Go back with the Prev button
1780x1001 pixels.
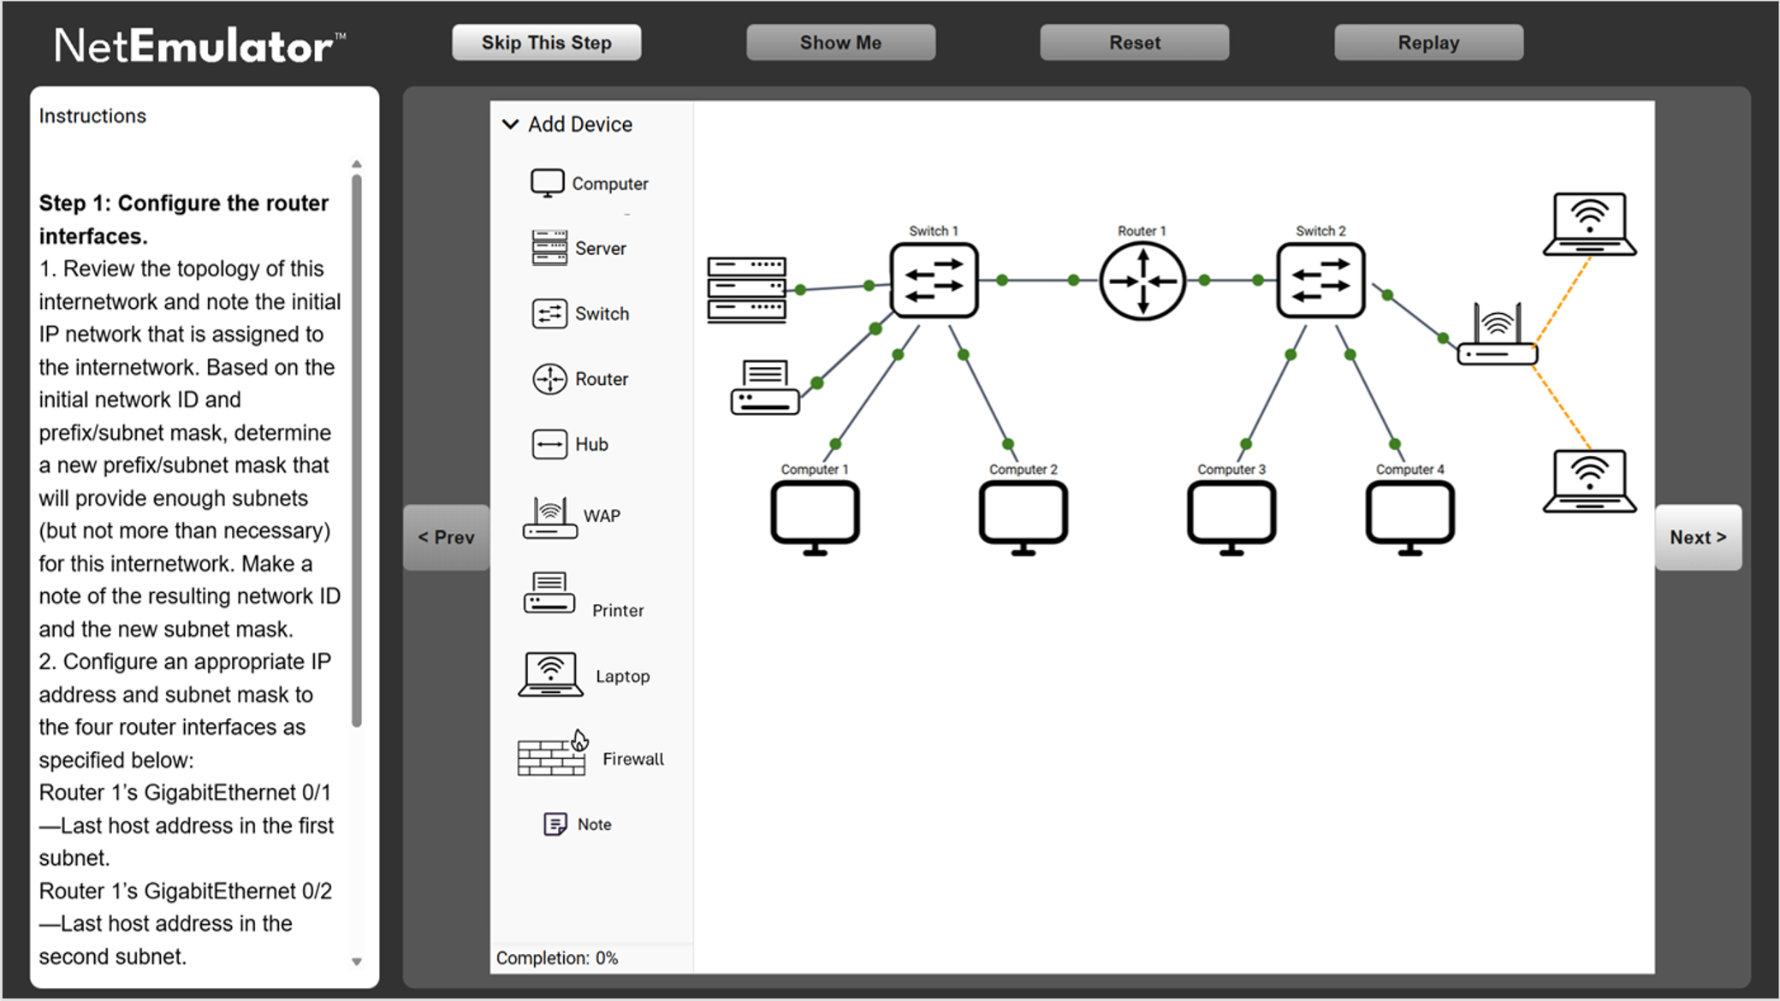(446, 537)
